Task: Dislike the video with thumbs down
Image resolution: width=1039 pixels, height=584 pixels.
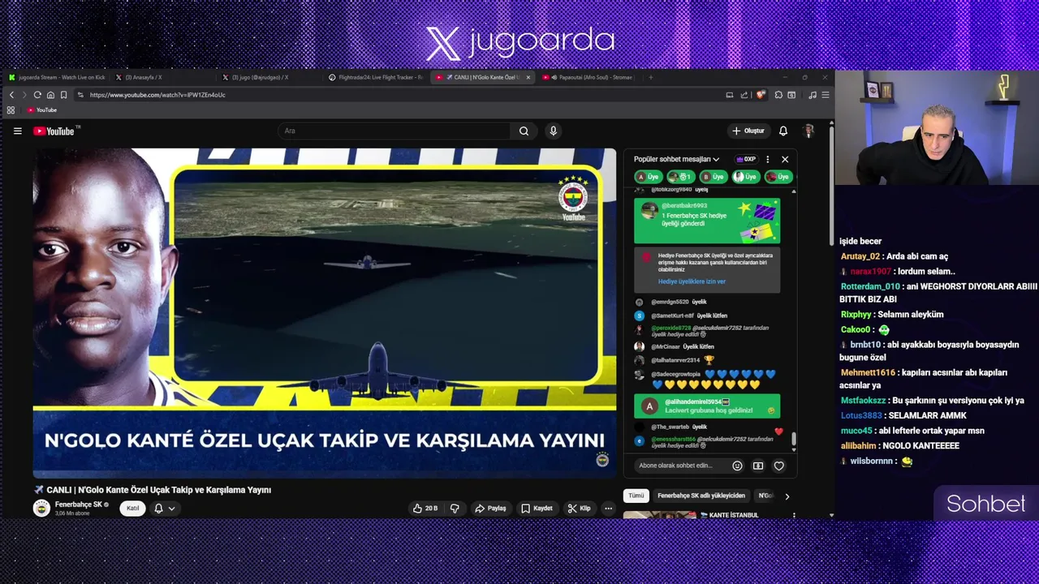Action: 455,509
